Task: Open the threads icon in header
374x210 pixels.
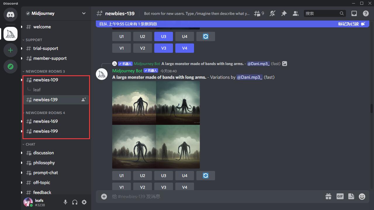Action: click(258, 13)
